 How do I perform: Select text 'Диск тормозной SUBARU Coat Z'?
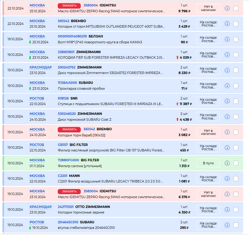(85, 119)
